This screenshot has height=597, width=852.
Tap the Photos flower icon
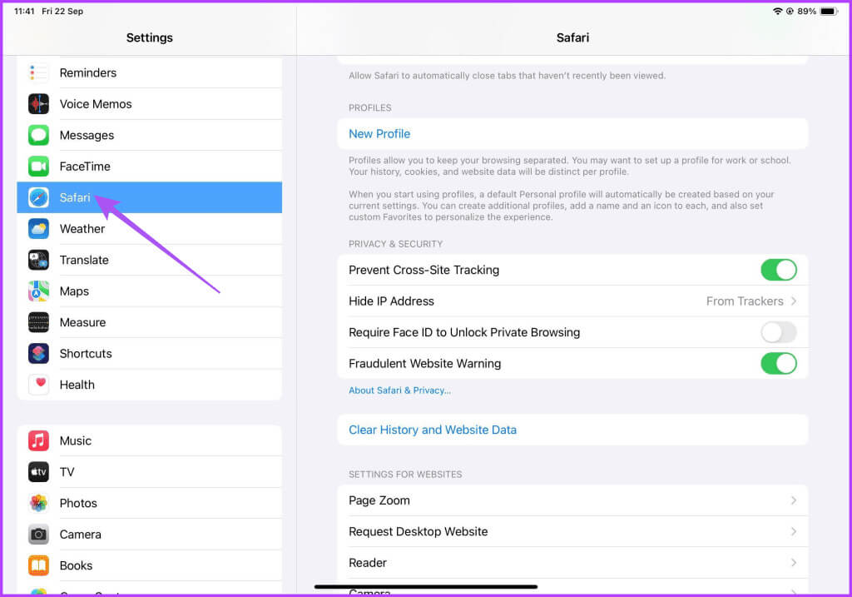tap(38, 503)
